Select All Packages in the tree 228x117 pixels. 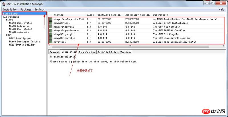pyautogui.click(x=11, y=17)
